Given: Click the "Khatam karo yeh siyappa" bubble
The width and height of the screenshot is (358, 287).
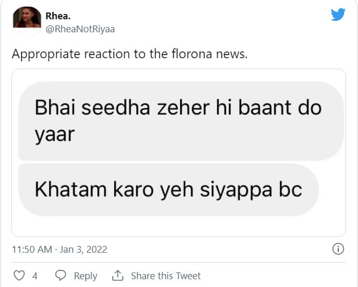Looking at the screenshot, I should 166,190.
